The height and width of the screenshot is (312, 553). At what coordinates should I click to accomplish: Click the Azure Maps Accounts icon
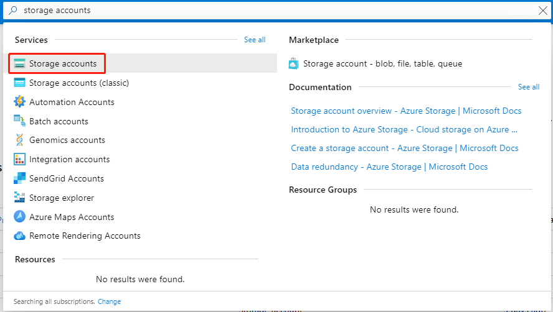tap(19, 217)
